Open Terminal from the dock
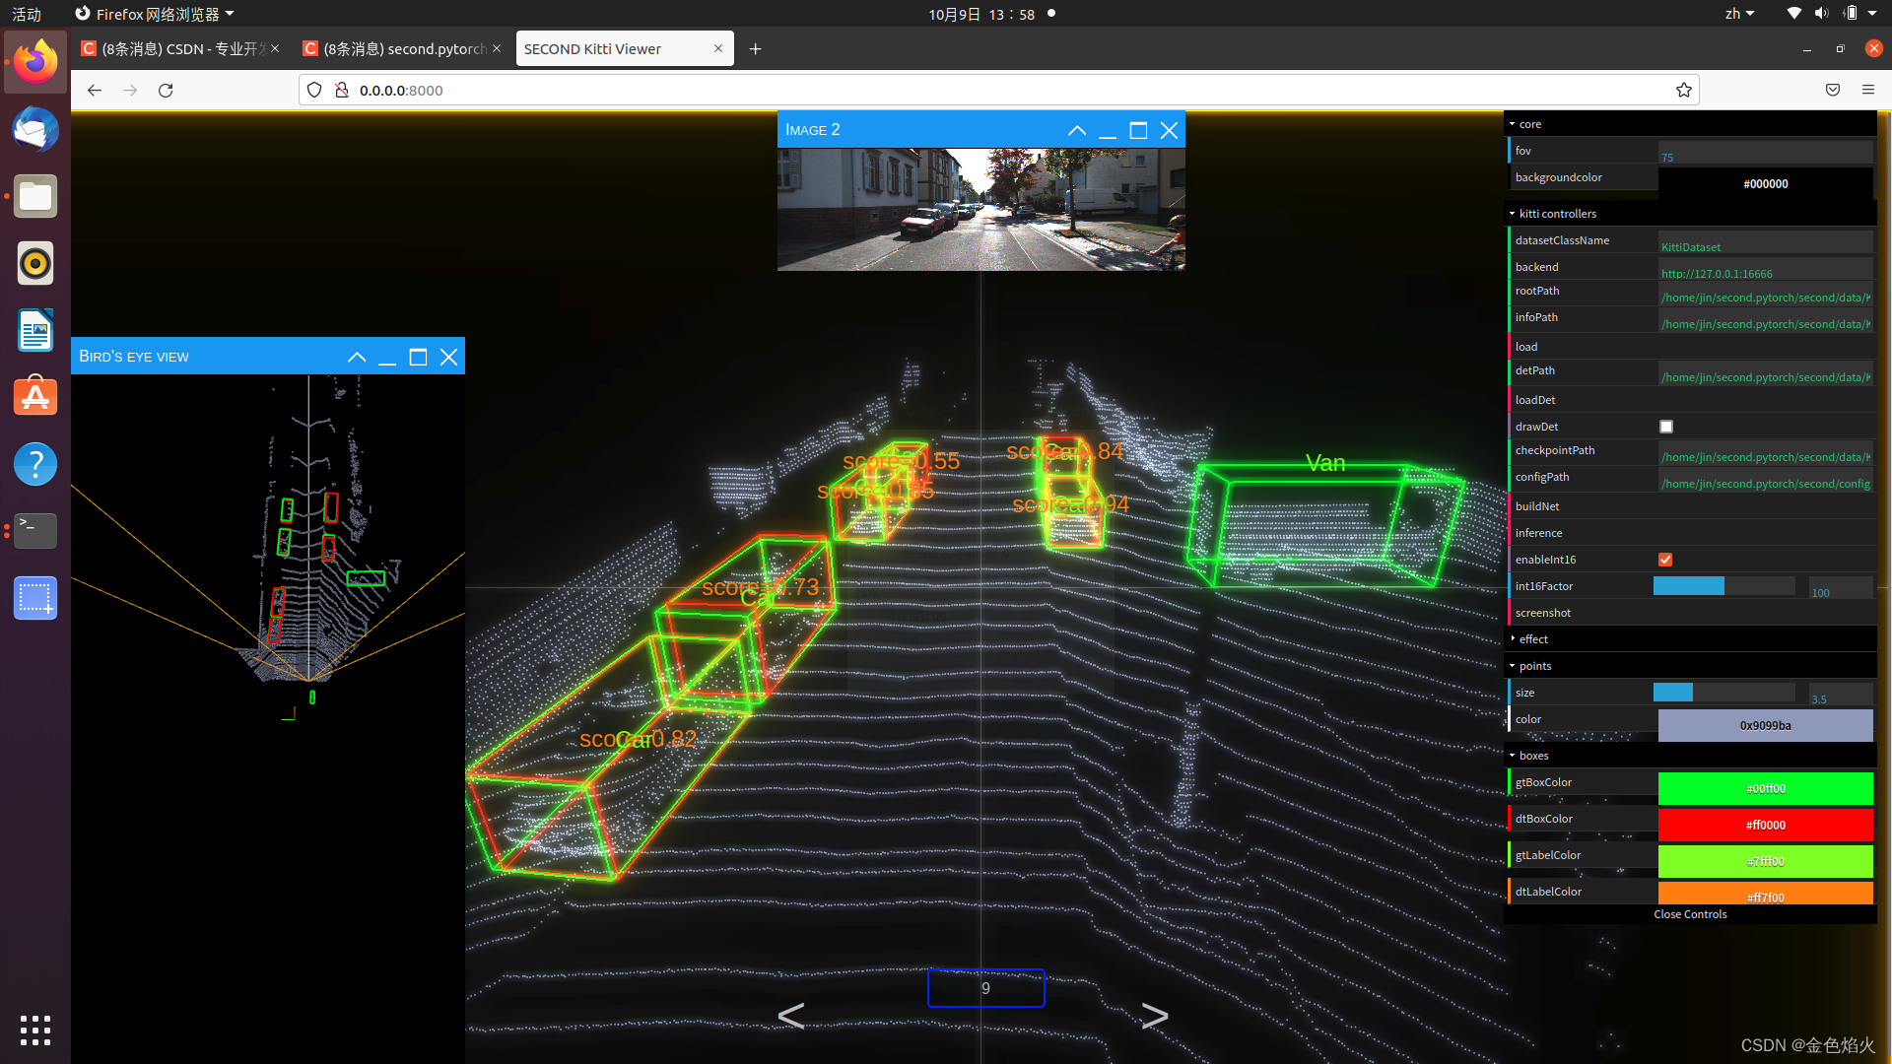Image resolution: width=1892 pixels, height=1064 pixels. (x=35, y=531)
